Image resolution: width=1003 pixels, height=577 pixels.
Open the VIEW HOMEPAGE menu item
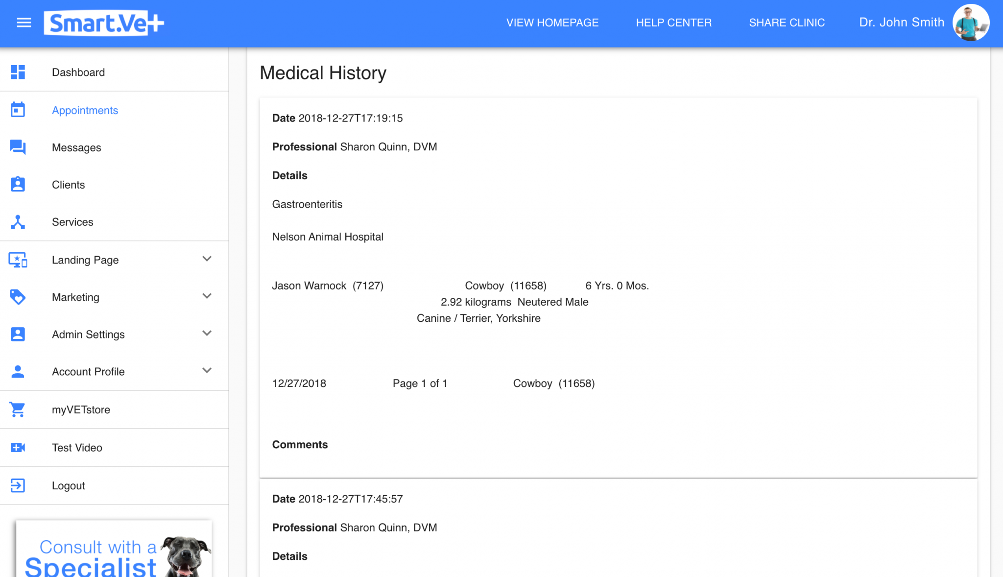click(x=552, y=23)
